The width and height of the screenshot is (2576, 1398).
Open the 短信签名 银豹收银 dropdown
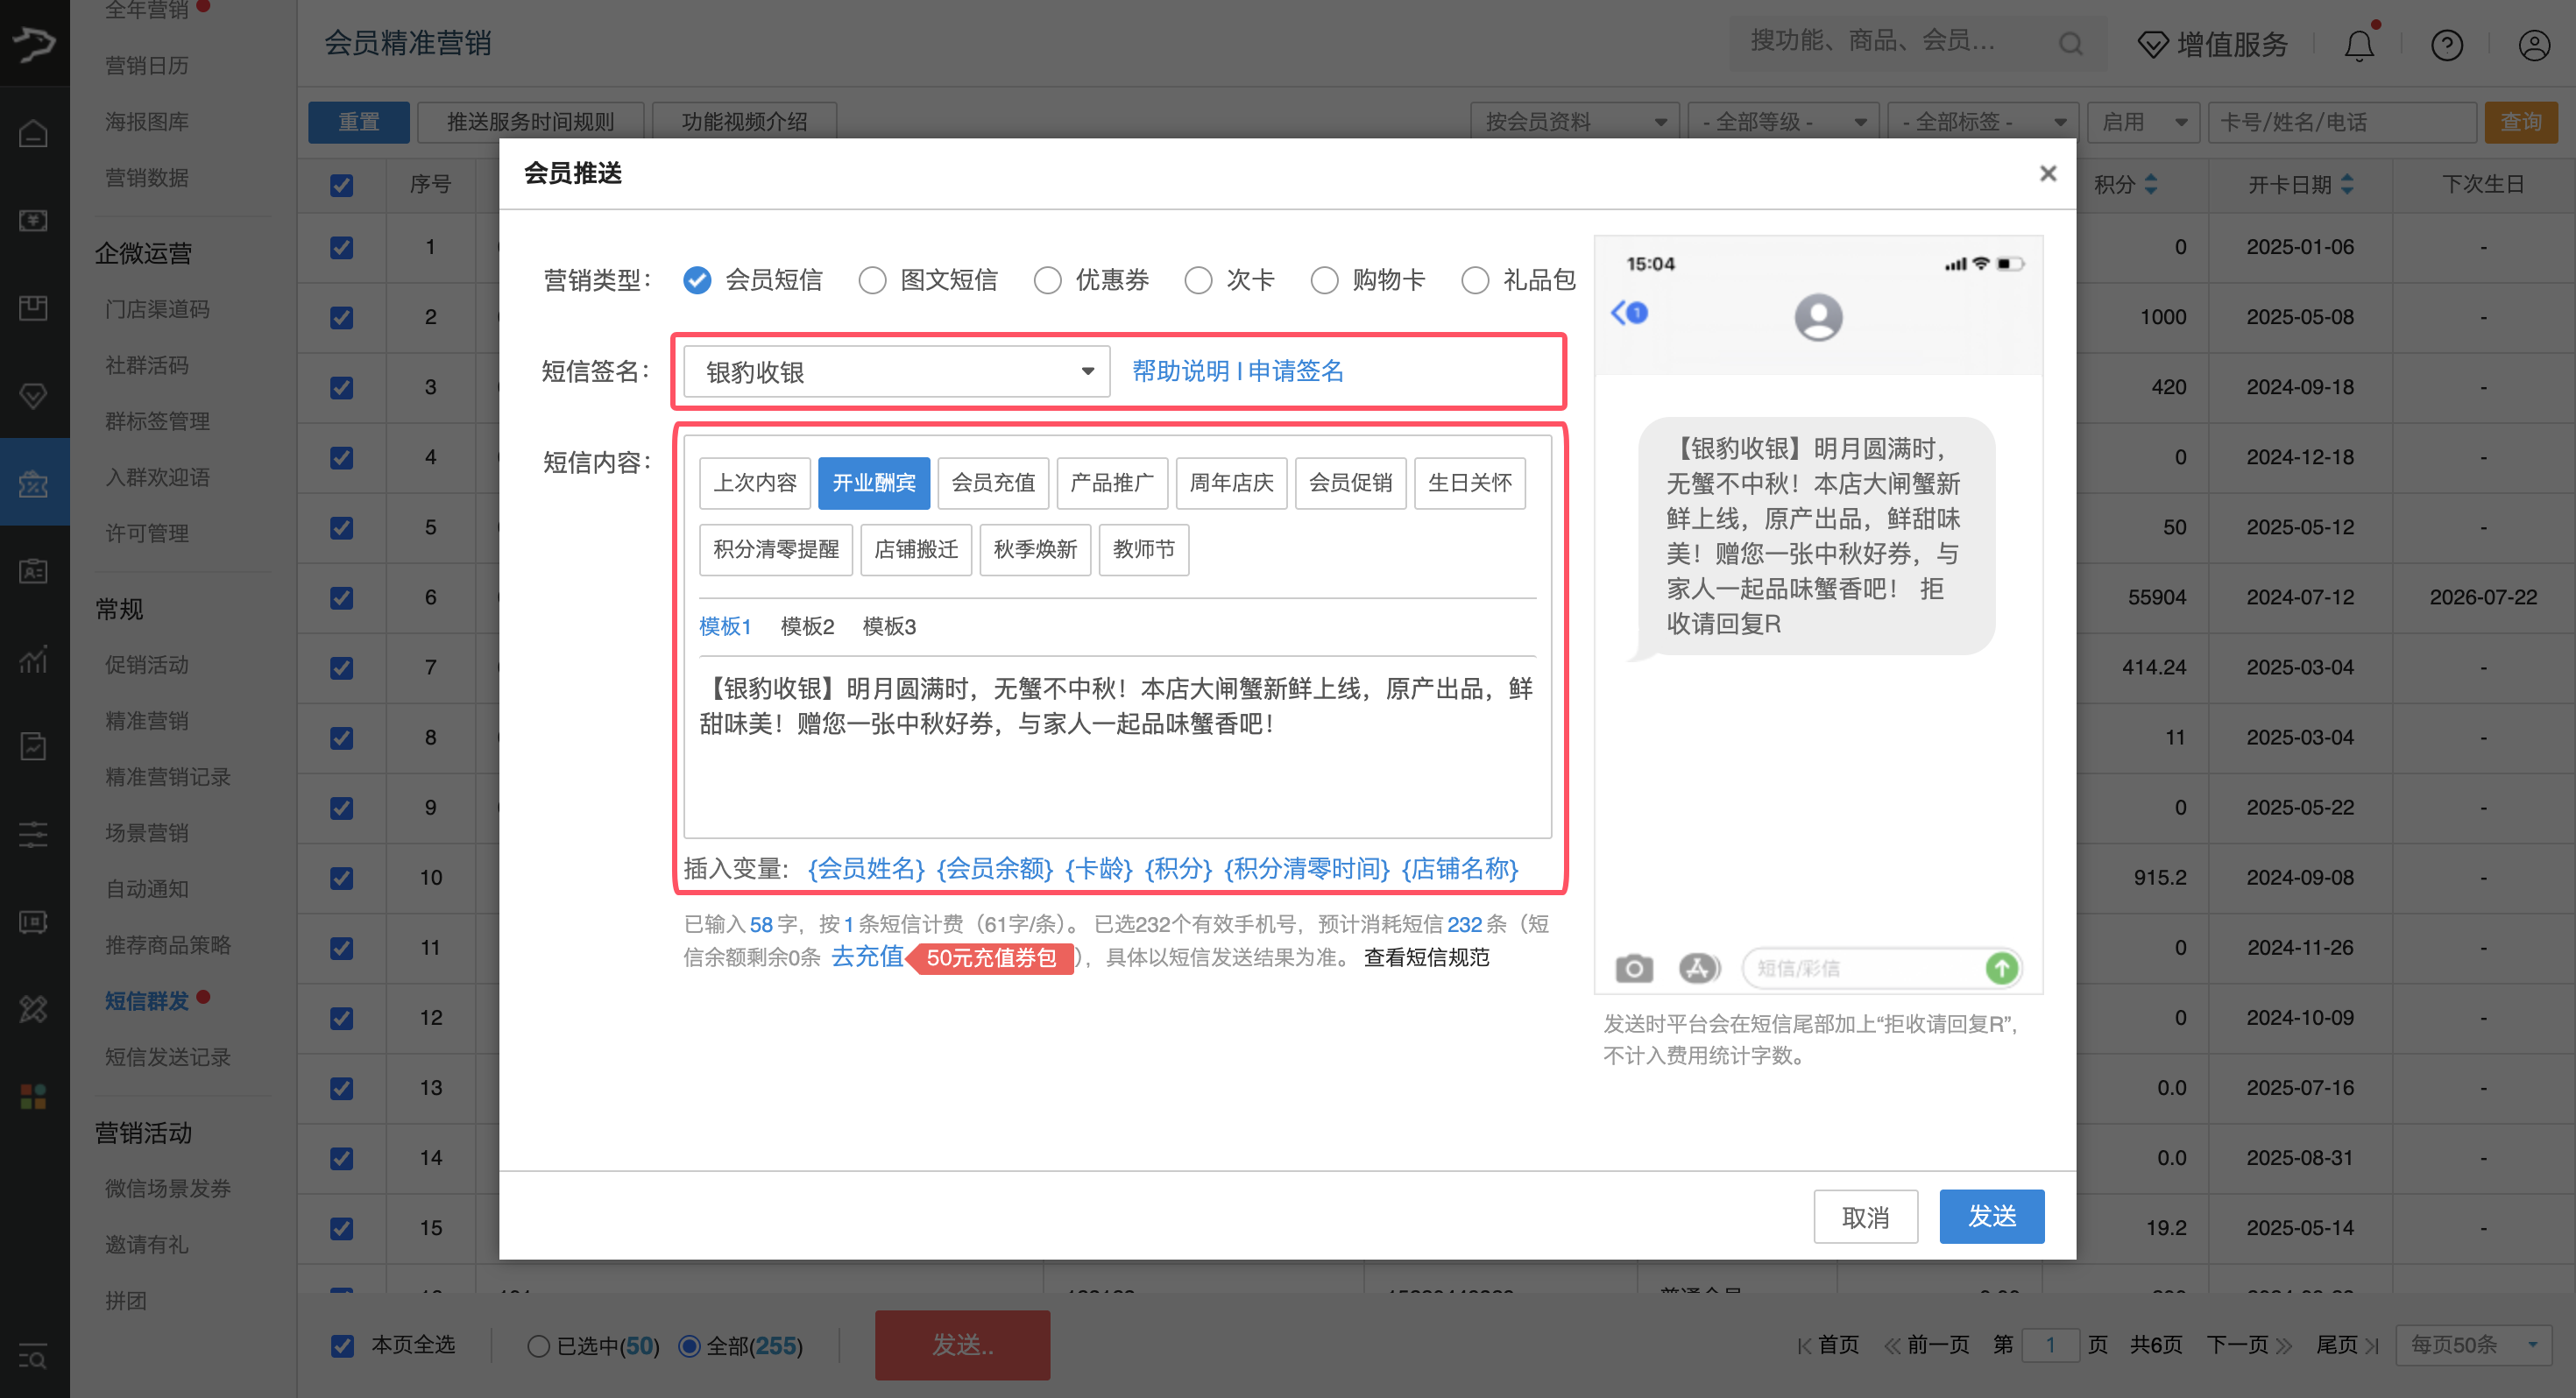click(897, 372)
